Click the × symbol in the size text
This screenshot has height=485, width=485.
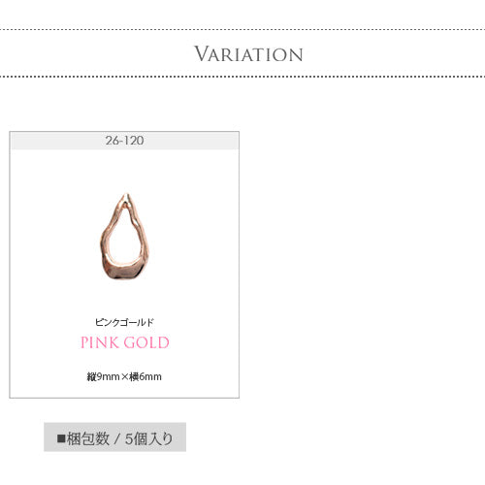(124, 377)
